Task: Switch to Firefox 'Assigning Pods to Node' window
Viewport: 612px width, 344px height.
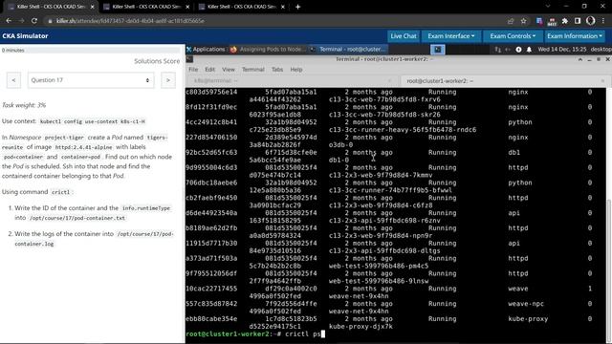Action: coord(268,49)
